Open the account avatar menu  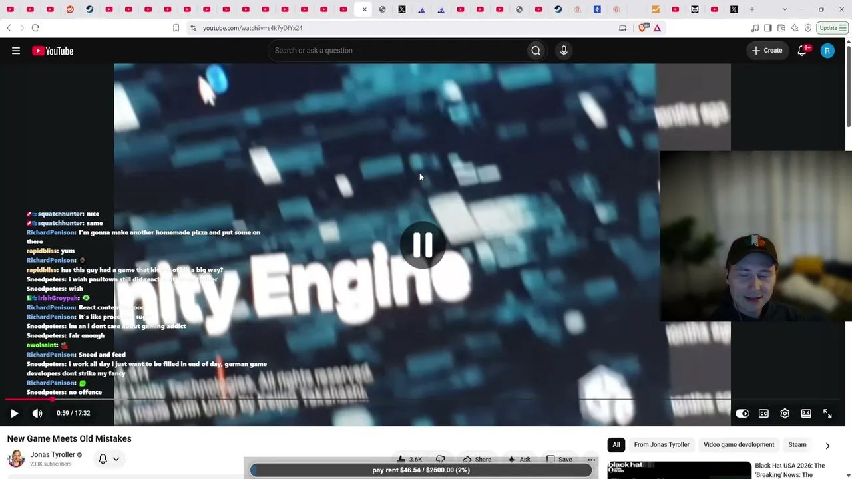pos(827,51)
